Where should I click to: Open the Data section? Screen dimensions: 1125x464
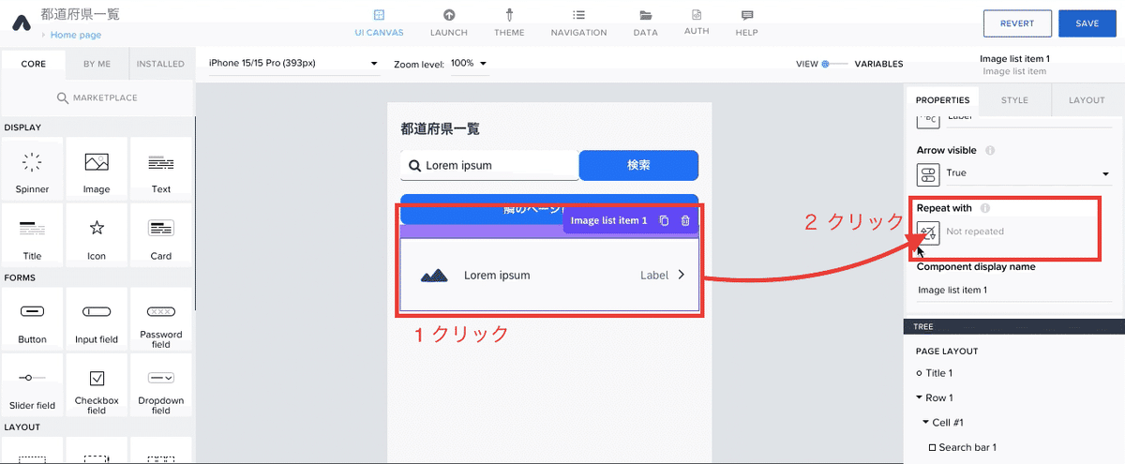pyautogui.click(x=645, y=22)
